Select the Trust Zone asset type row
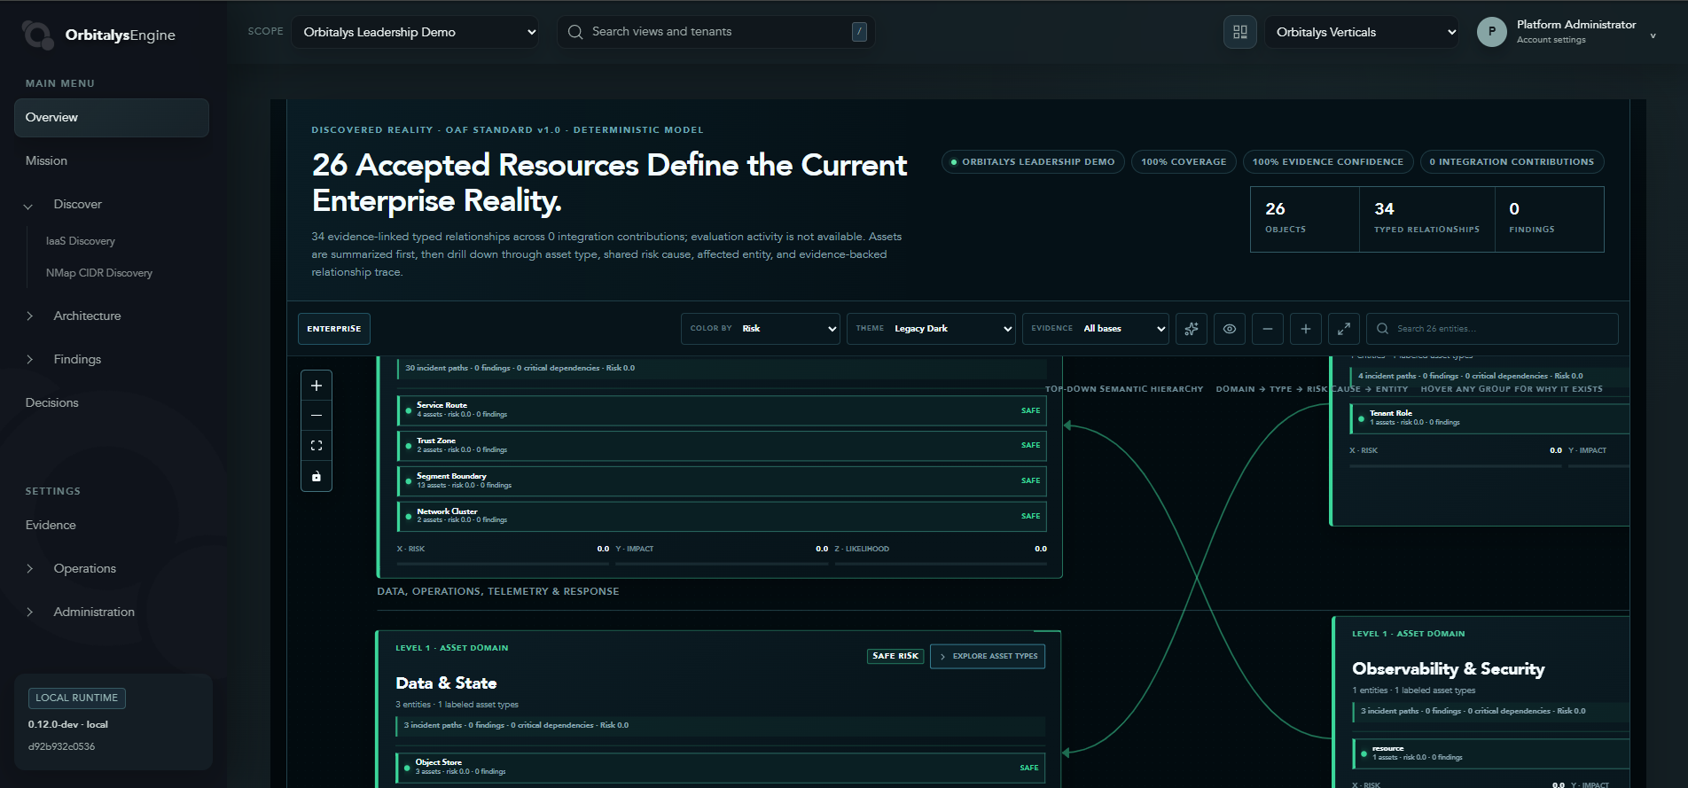 (722, 446)
